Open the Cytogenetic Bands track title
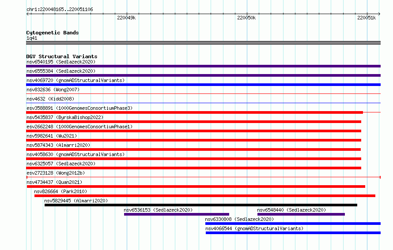393x250 pixels. click(x=53, y=33)
